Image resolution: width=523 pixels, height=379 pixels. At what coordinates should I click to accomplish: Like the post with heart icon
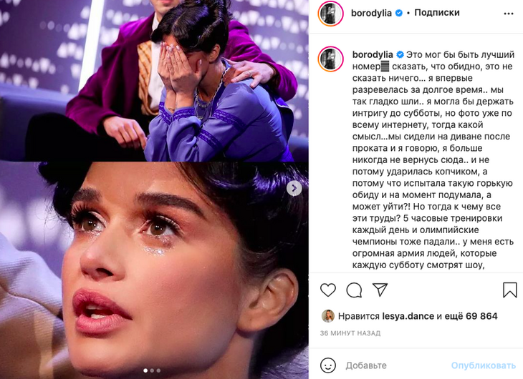click(x=328, y=290)
